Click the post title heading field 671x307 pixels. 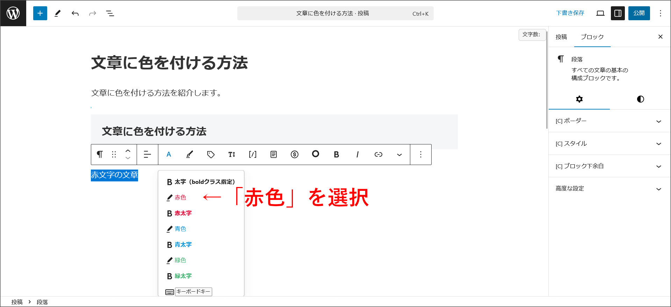click(x=169, y=63)
